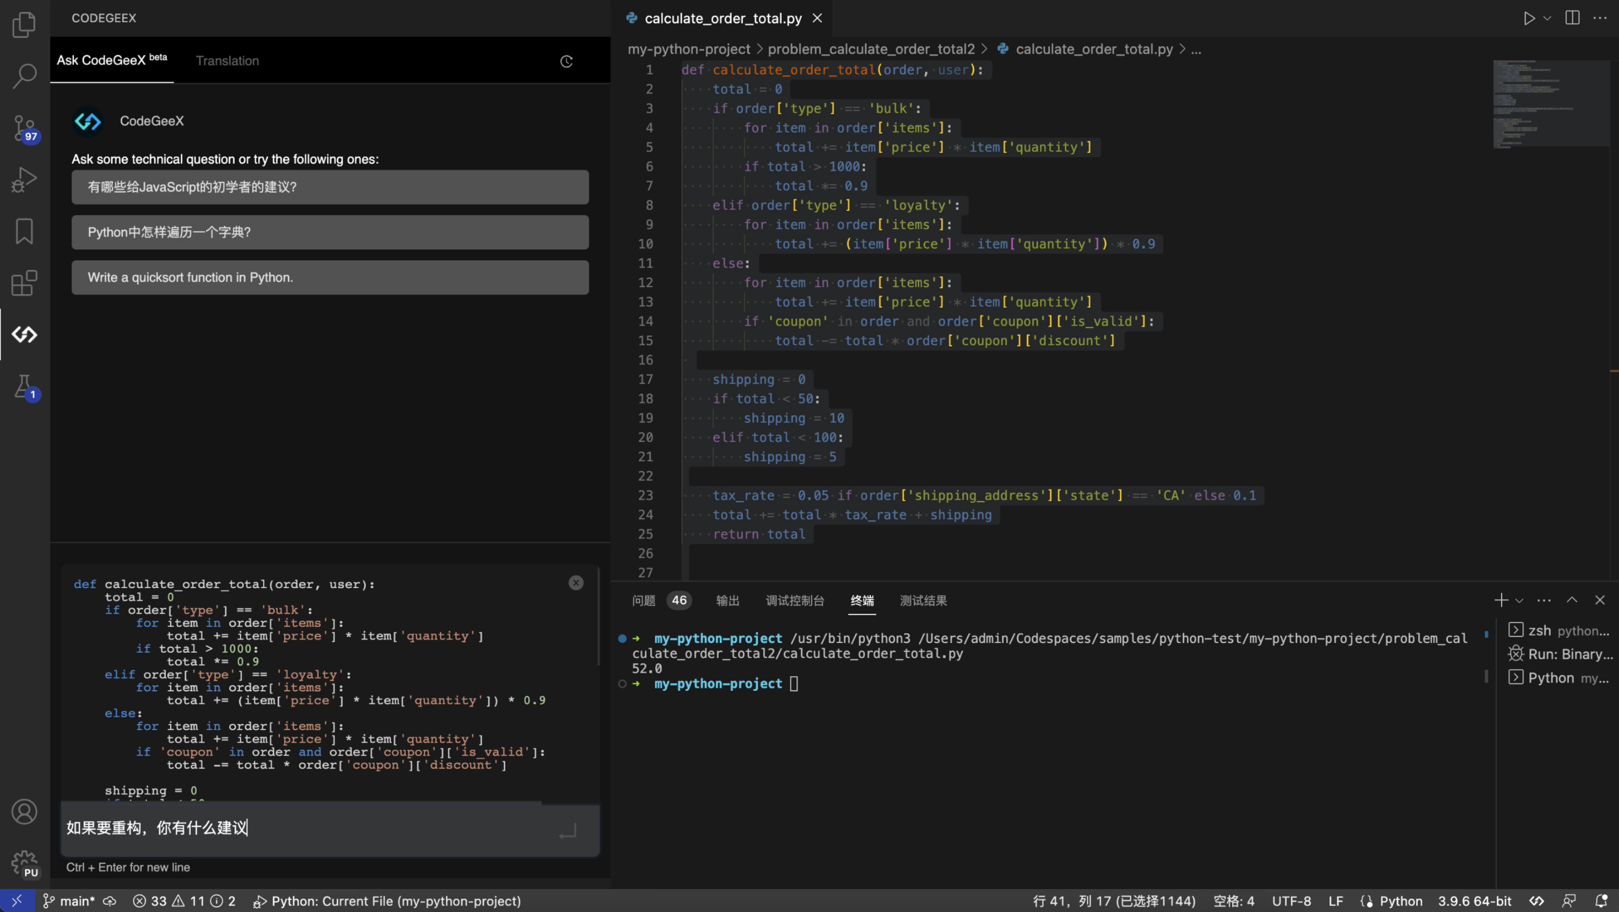Expand the 调试控制台 dropdown in terminal
The width and height of the screenshot is (1619, 912).
coord(794,599)
